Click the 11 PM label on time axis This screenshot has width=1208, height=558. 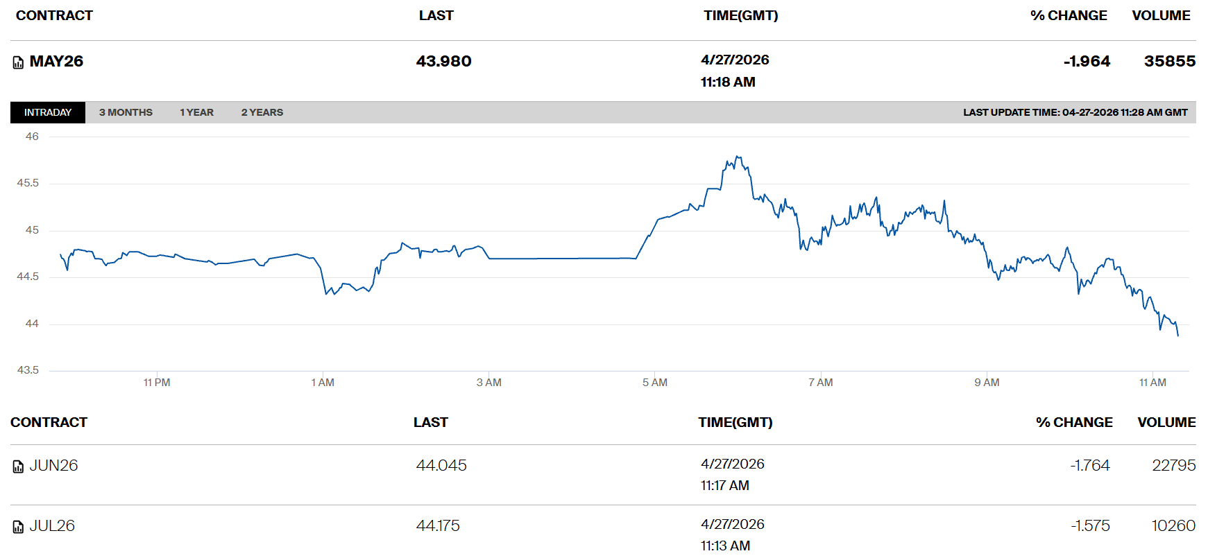point(157,383)
